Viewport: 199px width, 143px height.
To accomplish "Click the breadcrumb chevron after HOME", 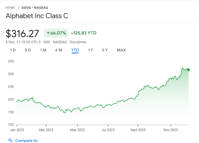I will click(18, 8).
